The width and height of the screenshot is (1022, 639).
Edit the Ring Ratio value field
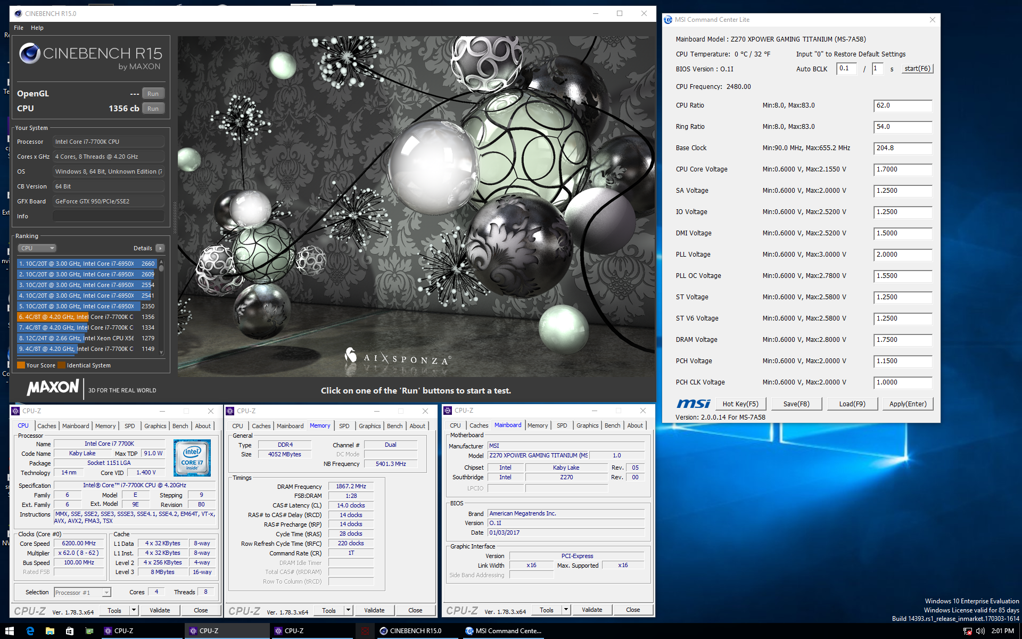[903, 127]
